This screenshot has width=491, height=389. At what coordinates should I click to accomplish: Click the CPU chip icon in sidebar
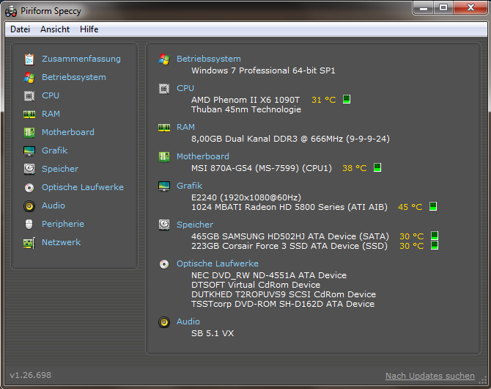point(29,95)
